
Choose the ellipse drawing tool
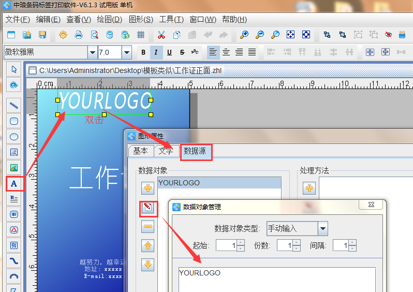click(14, 137)
